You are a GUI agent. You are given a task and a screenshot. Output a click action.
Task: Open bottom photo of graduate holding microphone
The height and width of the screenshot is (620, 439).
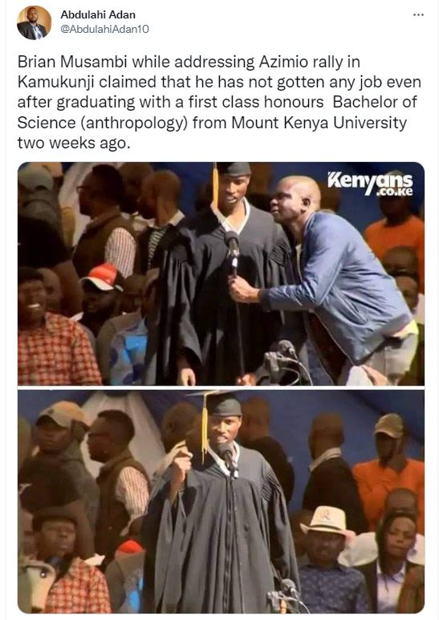click(221, 501)
